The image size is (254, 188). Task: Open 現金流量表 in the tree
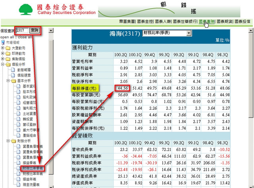click(x=31, y=184)
